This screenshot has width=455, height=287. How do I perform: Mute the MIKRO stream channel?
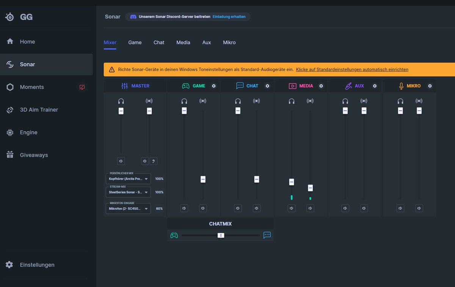pyautogui.click(x=419, y=208)
